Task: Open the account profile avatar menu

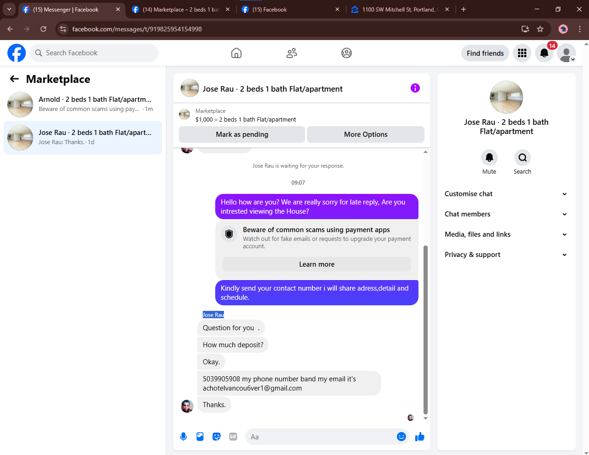Action: coord(566,53)
